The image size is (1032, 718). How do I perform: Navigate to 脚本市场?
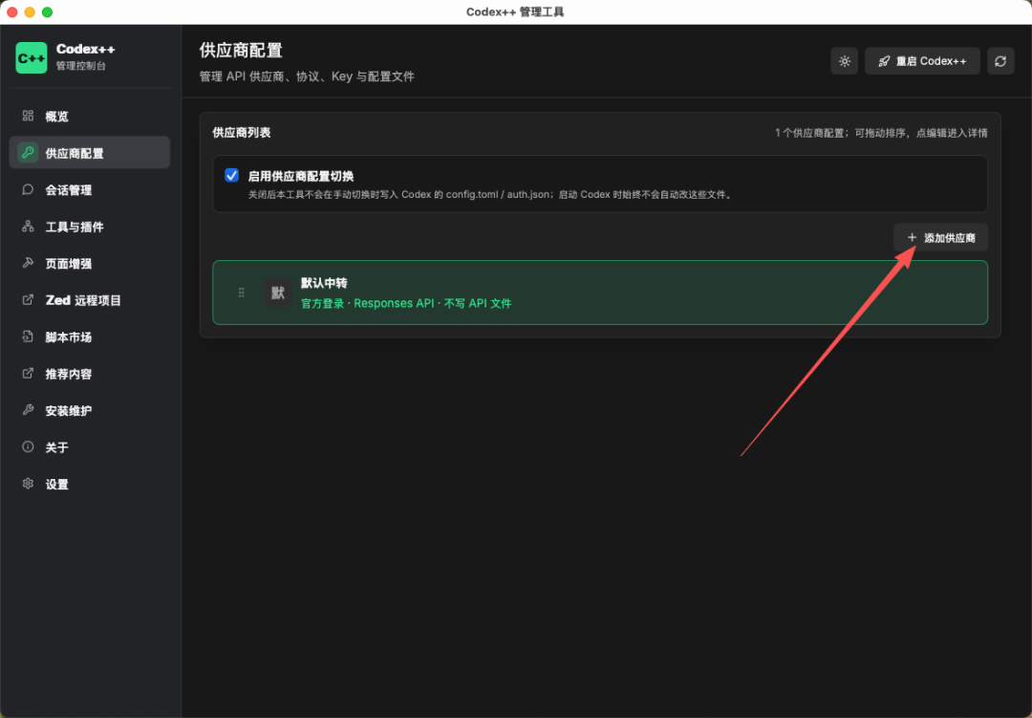(x=90, y=337)
